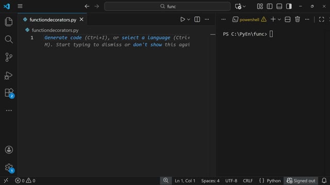Open the Explorer view in activity bar
This screenshot has height=185, width=330.
[9, 22]
